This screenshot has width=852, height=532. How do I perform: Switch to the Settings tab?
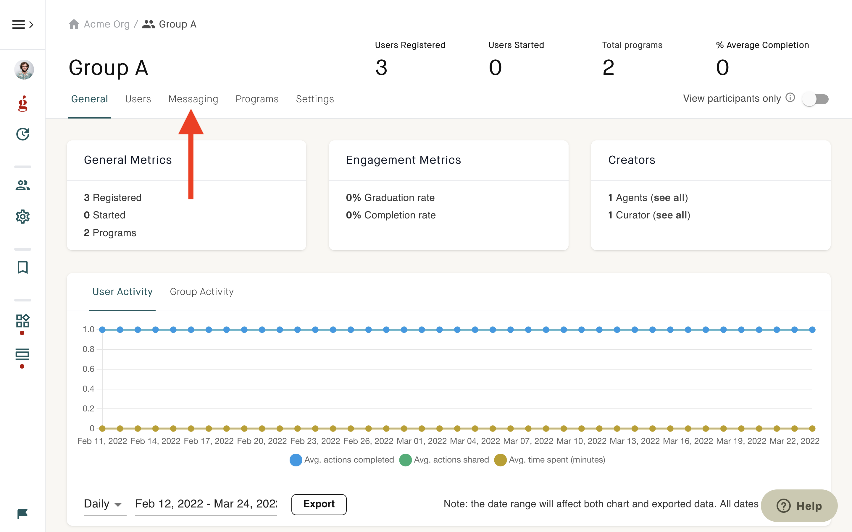(315, 99)
